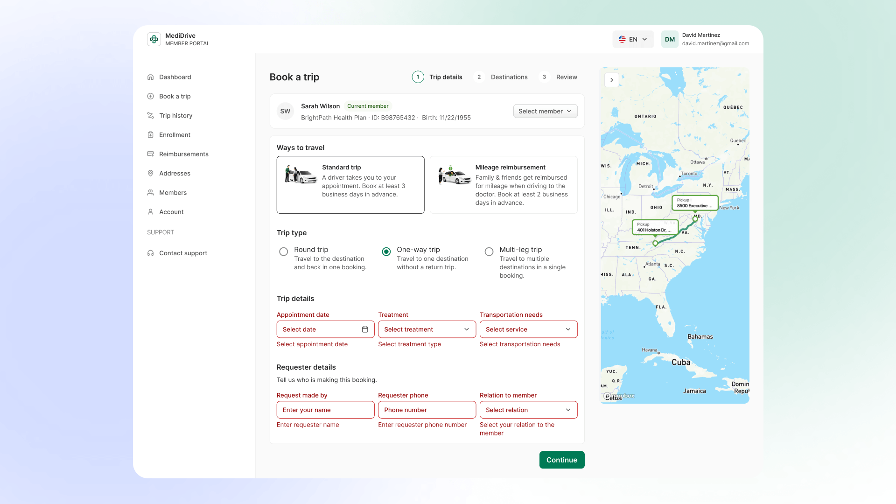This screenshot has width=896, height=504.
Task: Select the Multi-leg trip radio button
Action: (x=489, y=252)
